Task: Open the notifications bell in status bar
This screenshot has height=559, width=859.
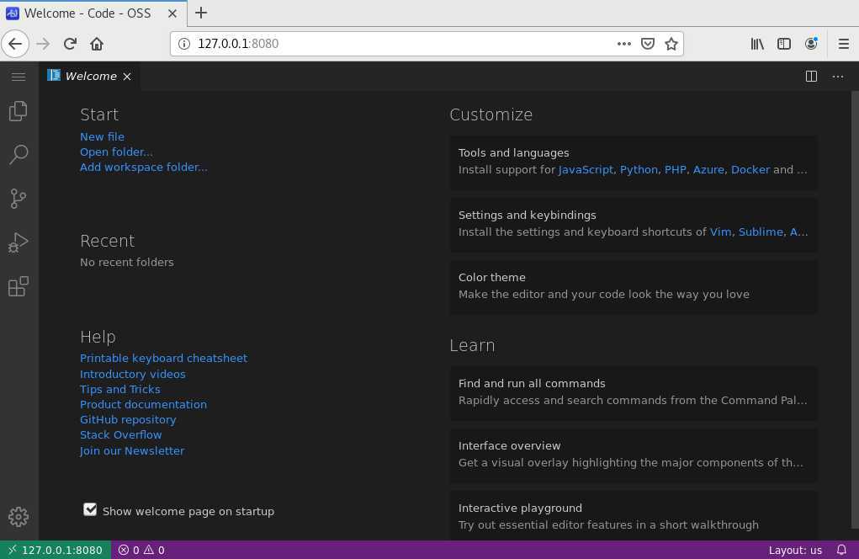Action: 841,550
